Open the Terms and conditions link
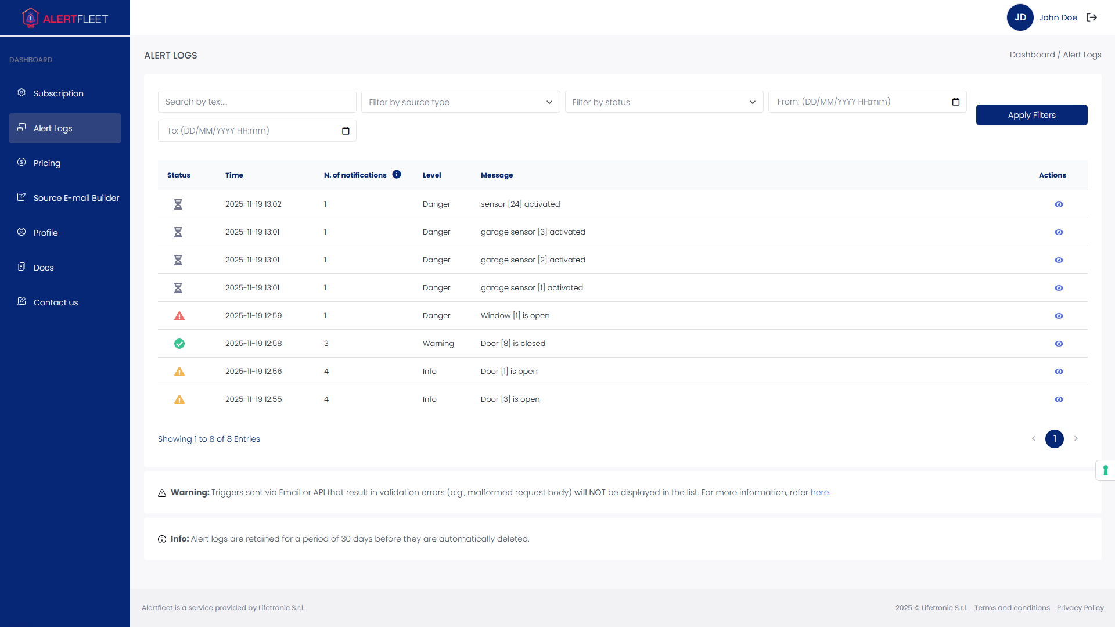Screen dimensions: 1115x627 point(1011,607)
